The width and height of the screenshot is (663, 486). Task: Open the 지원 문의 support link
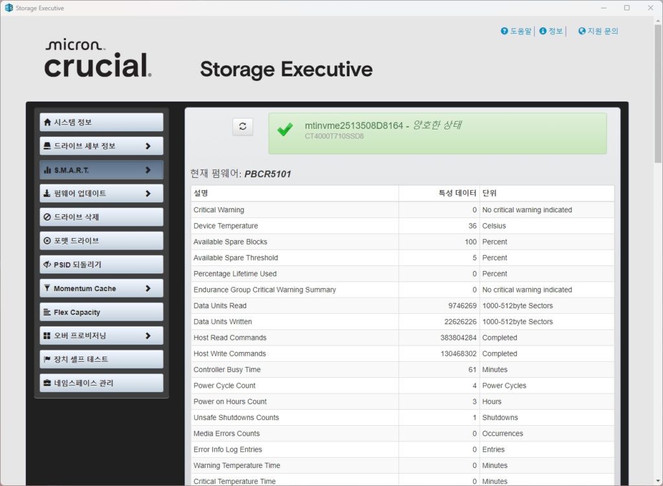(x=603, y=31)
